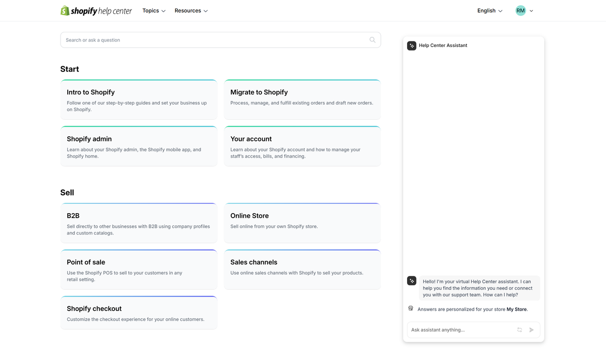Click the Help Center Assistant title text
This screenshot has height=351, width=606.
click(443, 45)
